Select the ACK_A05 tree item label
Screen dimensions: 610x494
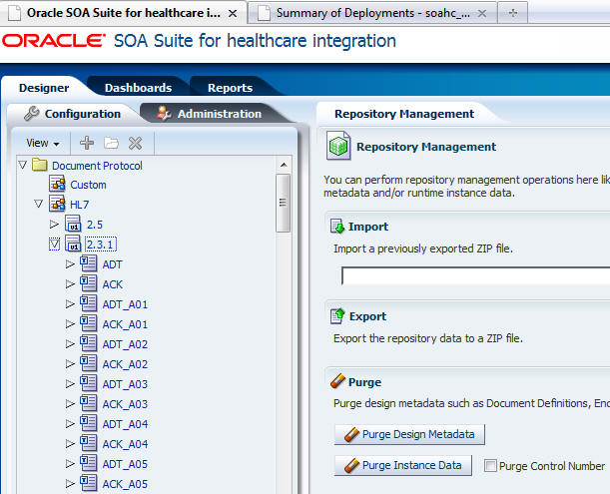125,484
